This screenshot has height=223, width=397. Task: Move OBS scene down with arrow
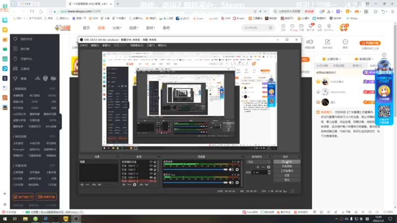pyautogui.click(x=100, y=185)
